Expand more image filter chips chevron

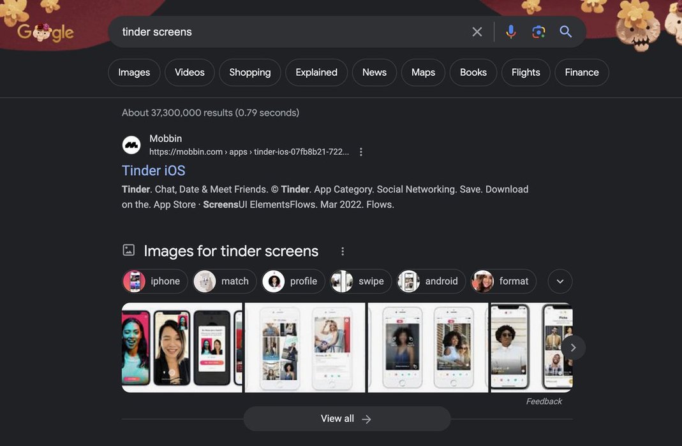pos(560,281)
